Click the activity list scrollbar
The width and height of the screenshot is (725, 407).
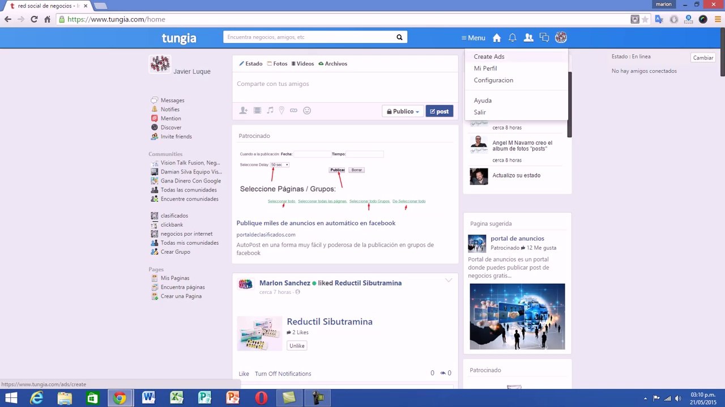pos(570,105)
